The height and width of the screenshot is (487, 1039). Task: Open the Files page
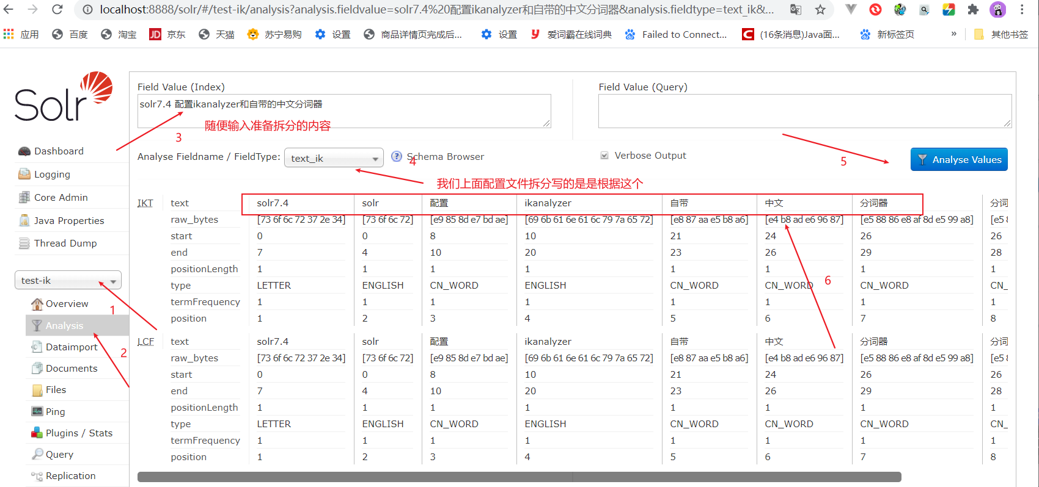(56, 389)
